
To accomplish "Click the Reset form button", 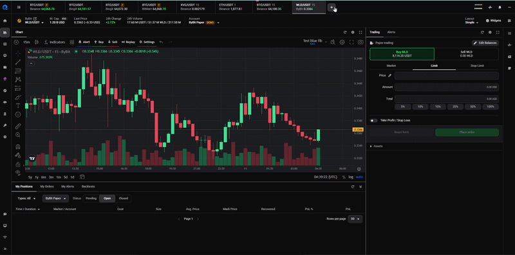I will (x=401, y=132).
